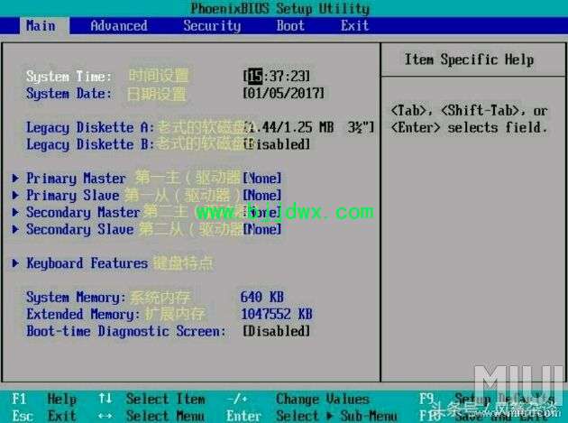This screenshot has height=423, width=568.
Task: Click the up-down arrows key icon
Action: coord(105,399)
